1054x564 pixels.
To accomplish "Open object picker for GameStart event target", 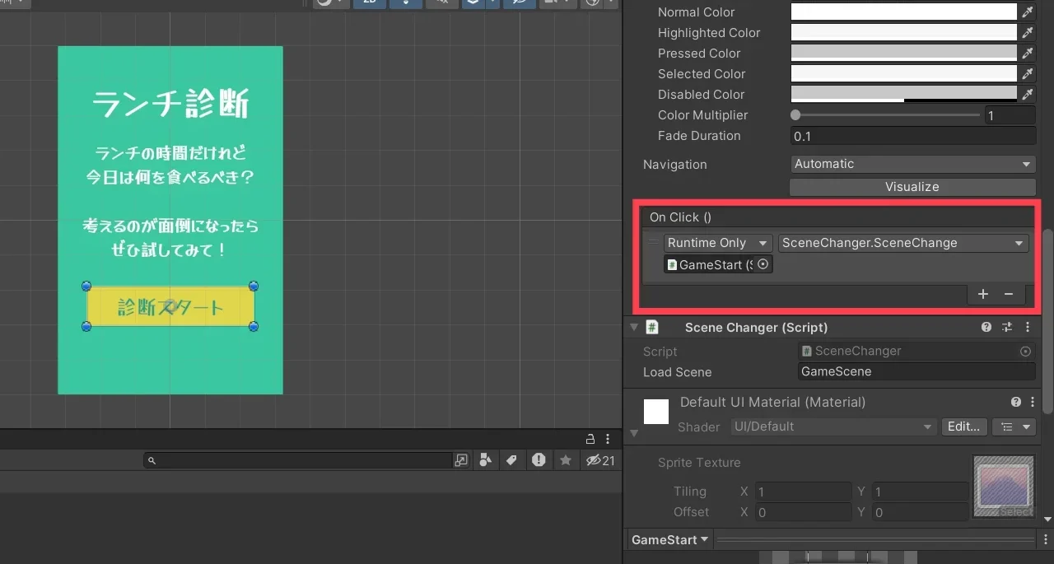I will click(763, 264).
